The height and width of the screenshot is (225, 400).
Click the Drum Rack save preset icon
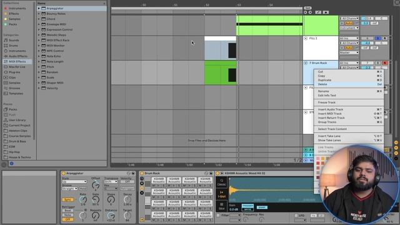coord(211,173)
